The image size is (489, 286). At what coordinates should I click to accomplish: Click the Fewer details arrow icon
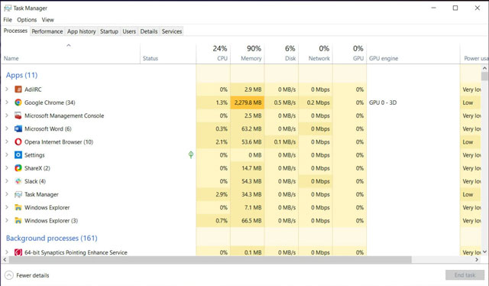[x=9, y=275]
